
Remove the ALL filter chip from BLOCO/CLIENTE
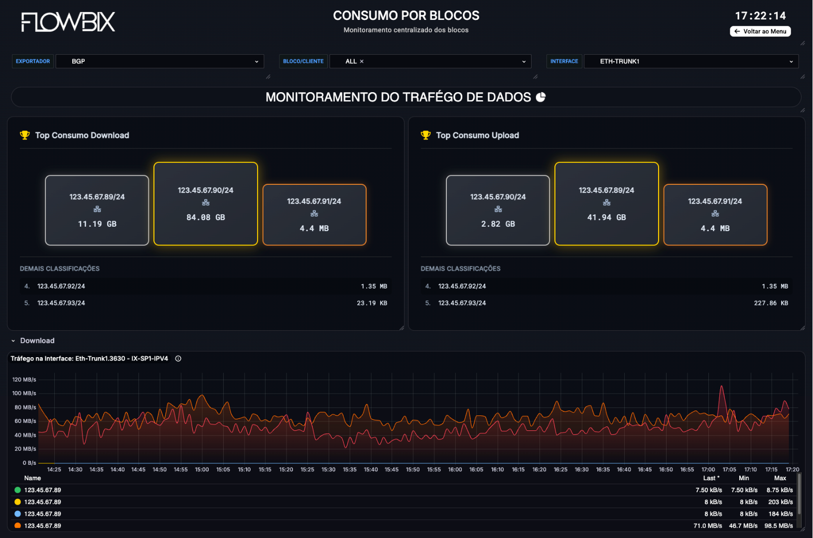pos(362,61)
